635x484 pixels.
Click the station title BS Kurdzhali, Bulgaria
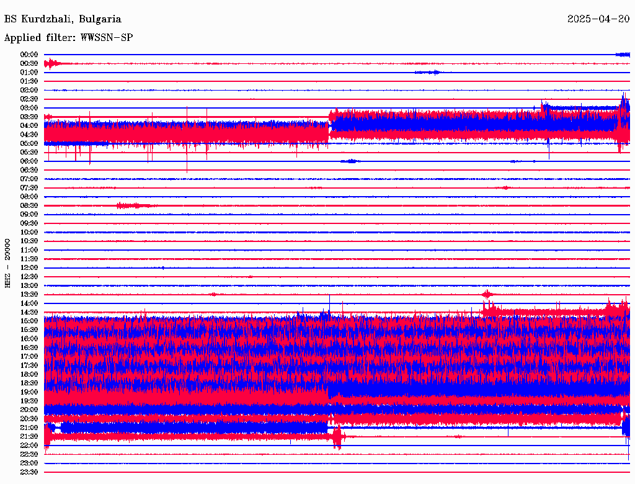click(63, 19)
